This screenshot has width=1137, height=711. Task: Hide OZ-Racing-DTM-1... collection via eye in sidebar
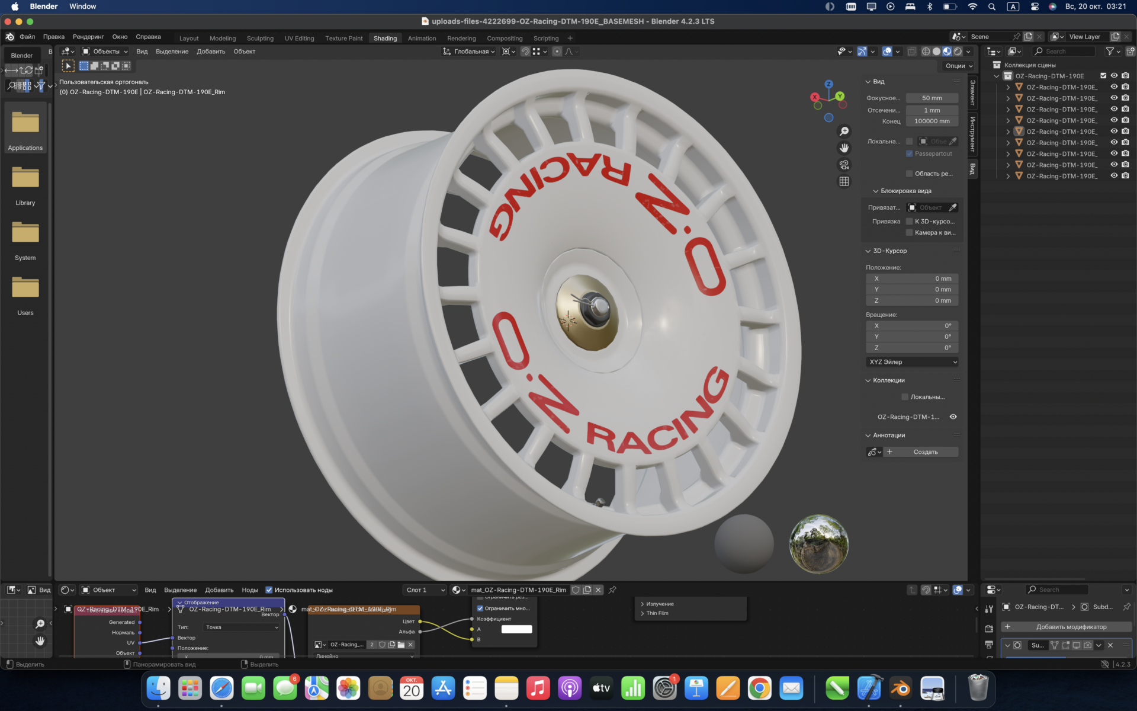pos(953,417)
